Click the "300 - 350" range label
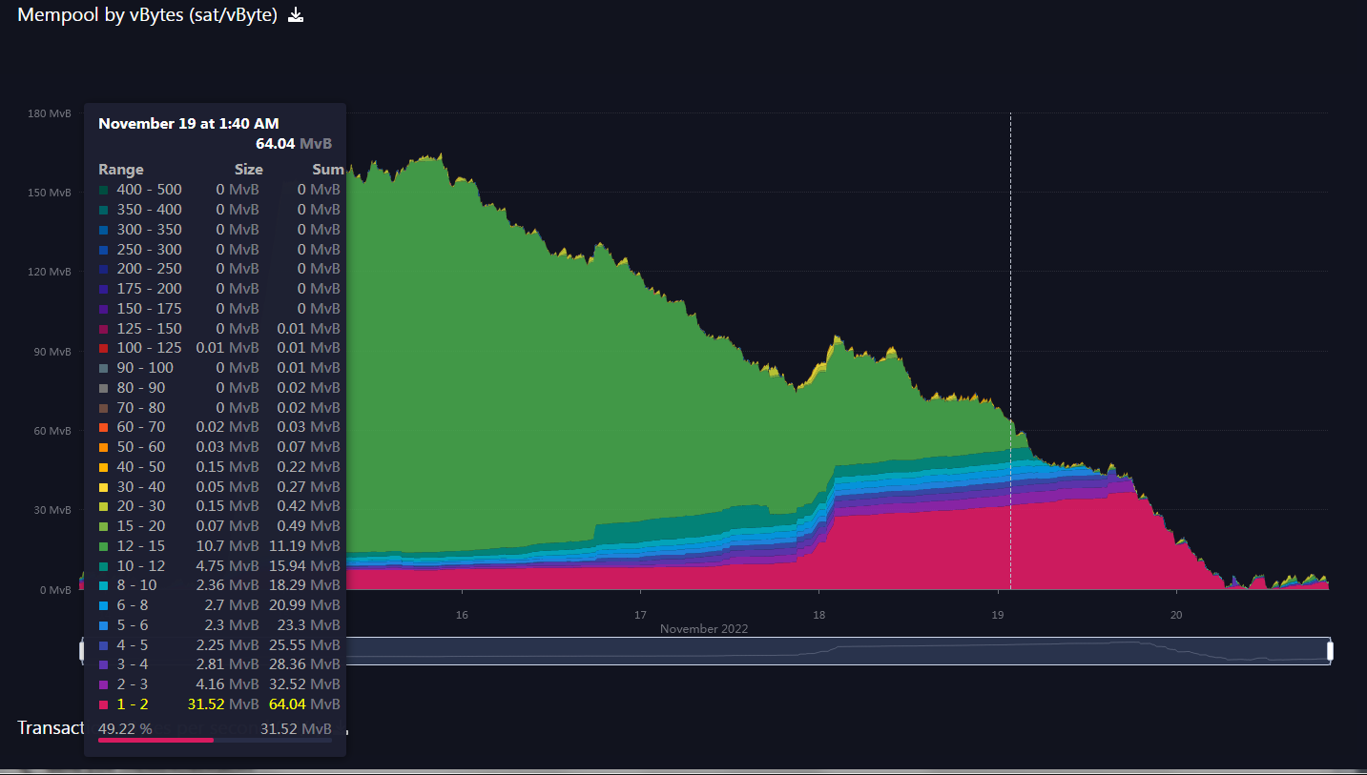1367x775 pixels. coord(149,230)
